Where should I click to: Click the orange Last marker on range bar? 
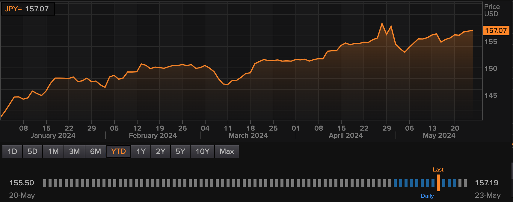(438, 183)
